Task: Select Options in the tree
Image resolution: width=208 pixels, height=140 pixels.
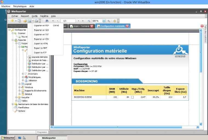Action: (x=21, y=111)
